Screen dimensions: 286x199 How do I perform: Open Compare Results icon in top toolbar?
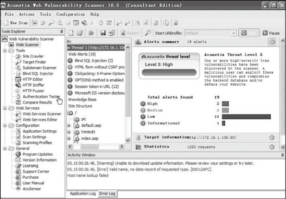tap(109, 23)
